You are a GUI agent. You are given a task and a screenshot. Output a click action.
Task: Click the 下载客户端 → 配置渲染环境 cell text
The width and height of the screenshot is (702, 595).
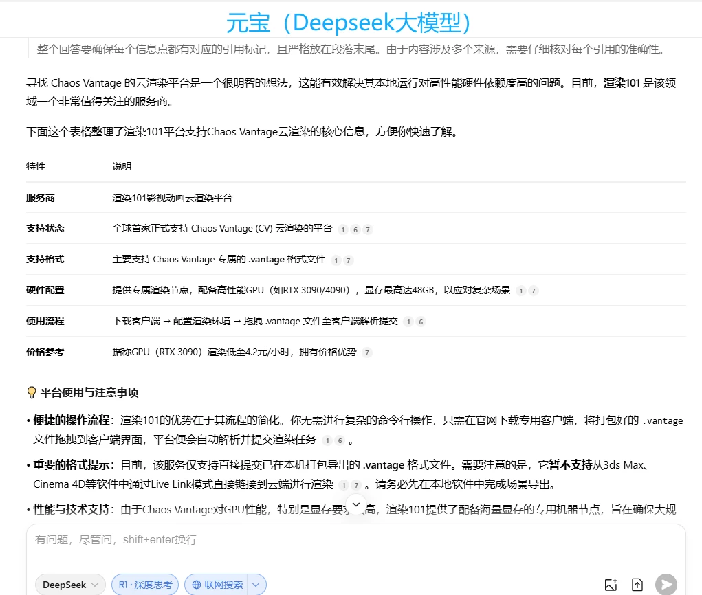coord(255,321)
